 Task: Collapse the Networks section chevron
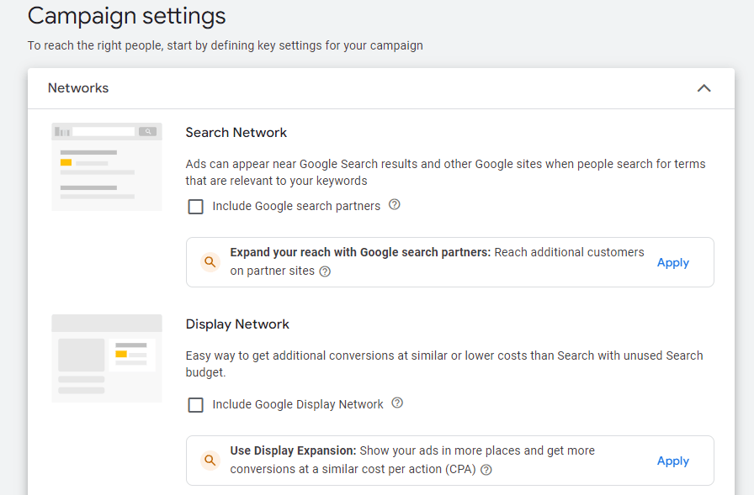tap(704, 88)
